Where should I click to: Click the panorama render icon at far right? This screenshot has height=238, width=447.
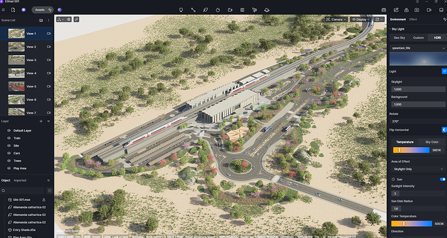click(x=441, y=10)
